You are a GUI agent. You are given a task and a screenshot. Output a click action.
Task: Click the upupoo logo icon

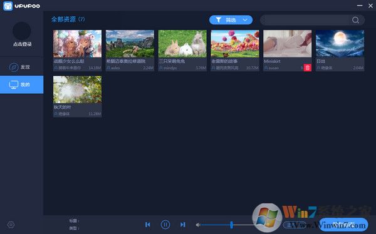pos(8,6)
